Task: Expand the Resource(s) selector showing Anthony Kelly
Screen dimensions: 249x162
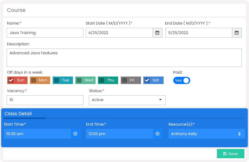Action: [207, 134]
